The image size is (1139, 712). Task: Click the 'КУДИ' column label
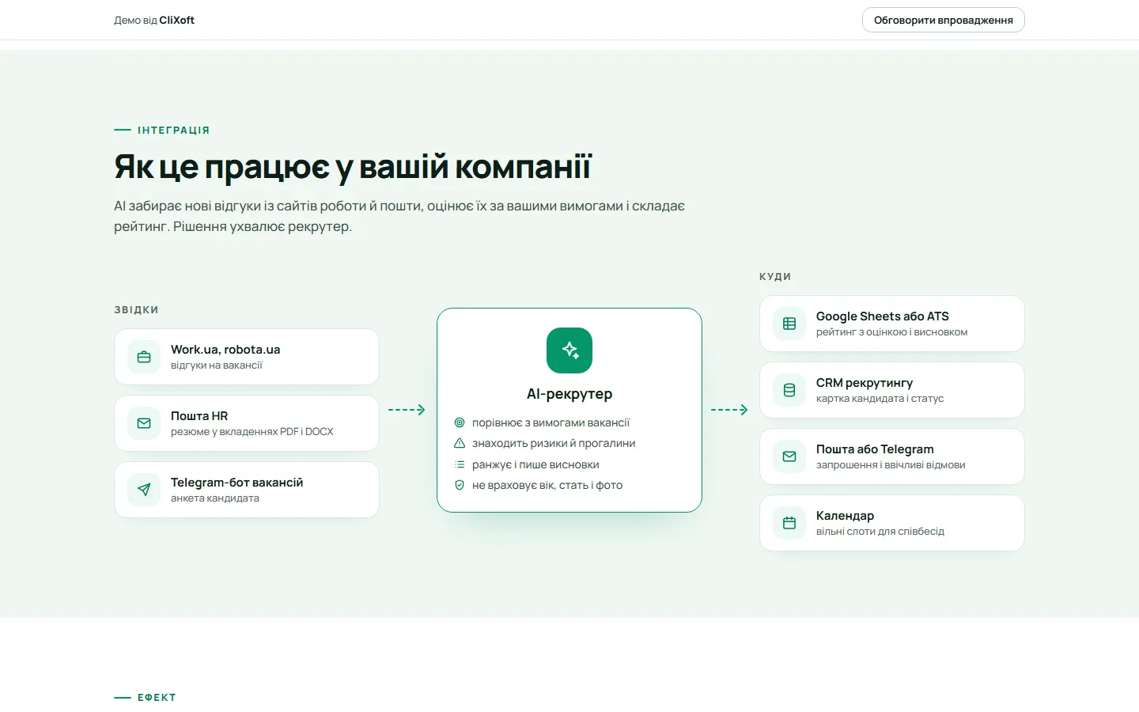coord(775,277)
